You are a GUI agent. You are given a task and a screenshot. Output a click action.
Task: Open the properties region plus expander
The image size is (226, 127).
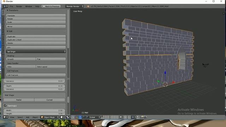(224, 13)
